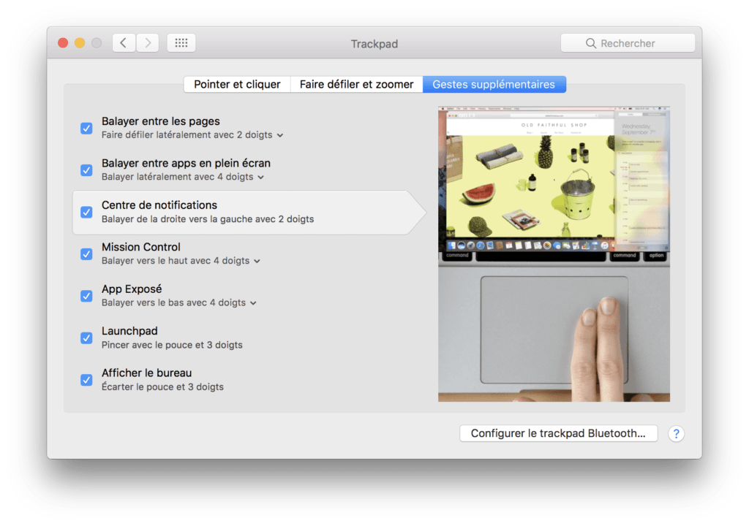The width and height of the screenshot is (749, 526).
Task: Click the back navigation arrow
Action: tap(123, 43)
